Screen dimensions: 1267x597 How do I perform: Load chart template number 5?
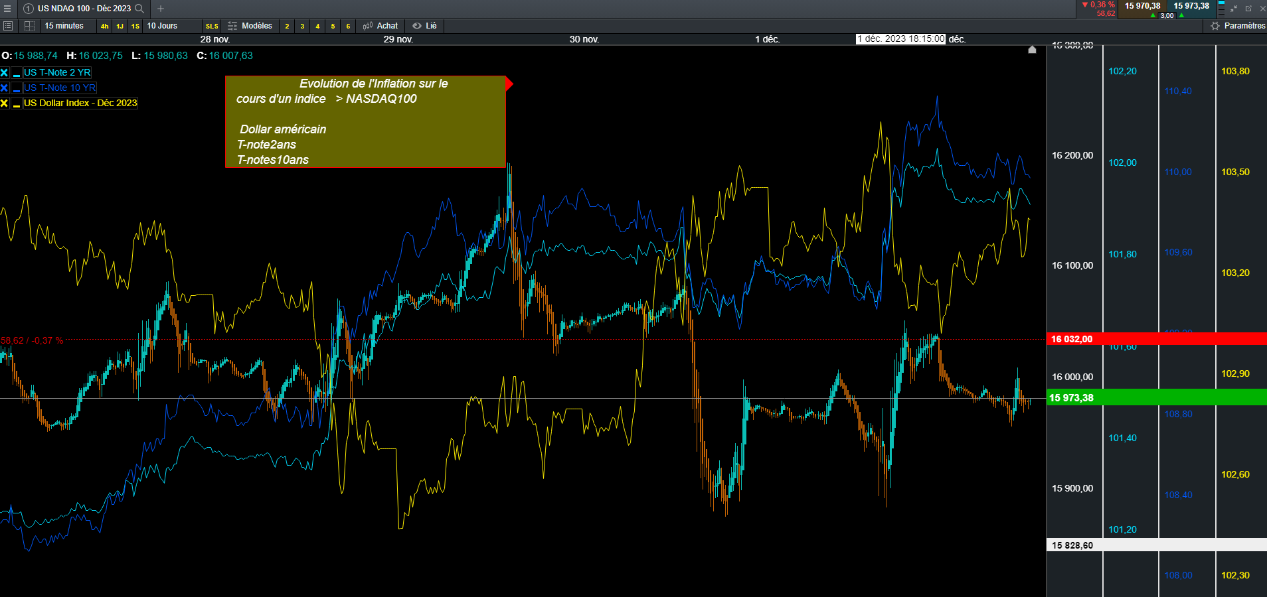333,26
